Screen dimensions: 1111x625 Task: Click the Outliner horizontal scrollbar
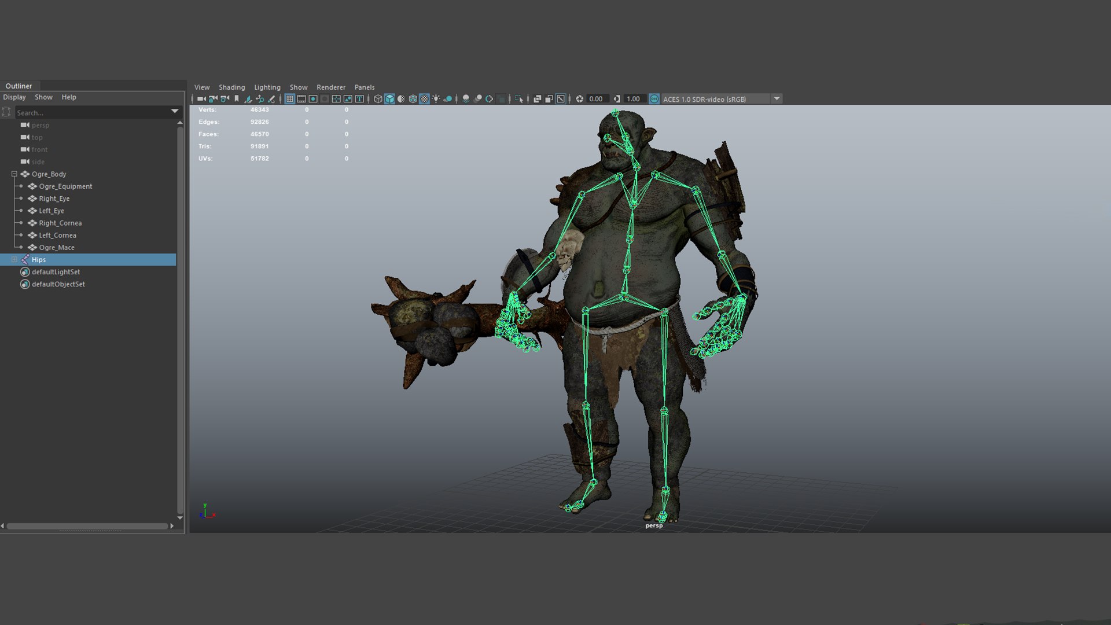pos(87,526)
